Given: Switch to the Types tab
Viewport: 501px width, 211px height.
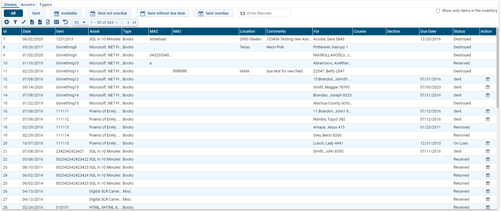Looking at the screenshot, I should (46, 4).
